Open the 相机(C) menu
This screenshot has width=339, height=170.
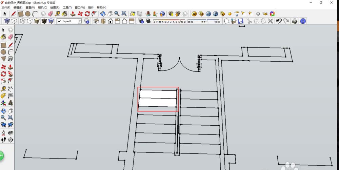click(43, 7)
